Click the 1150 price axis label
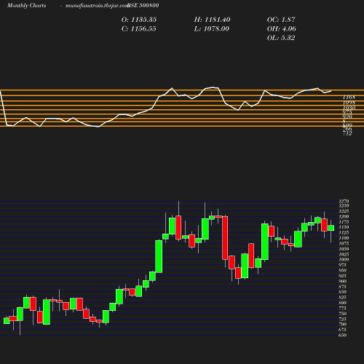The width and height of the screenshot is (364, 364). click(x=344, y=227)
